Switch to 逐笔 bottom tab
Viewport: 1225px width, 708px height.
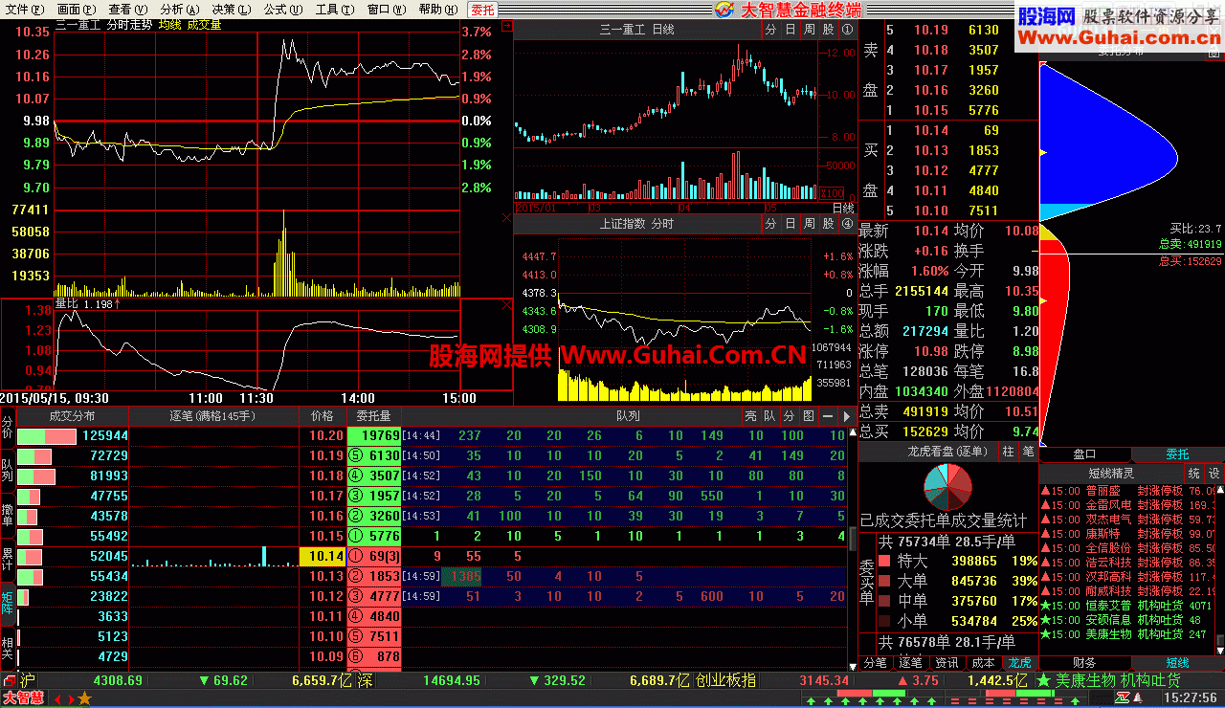(910, 662)
